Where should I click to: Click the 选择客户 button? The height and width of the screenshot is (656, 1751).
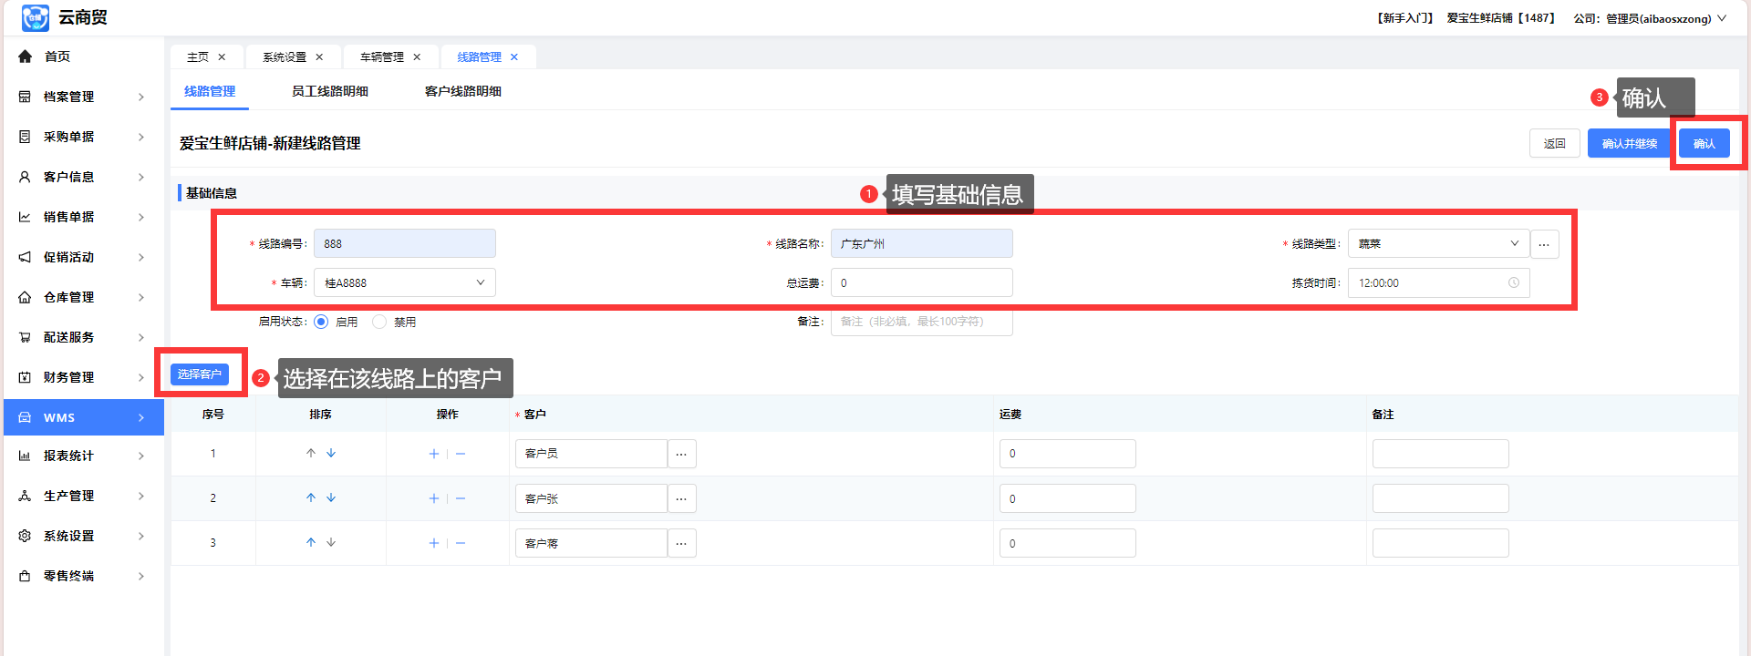(x=199, y=374)
